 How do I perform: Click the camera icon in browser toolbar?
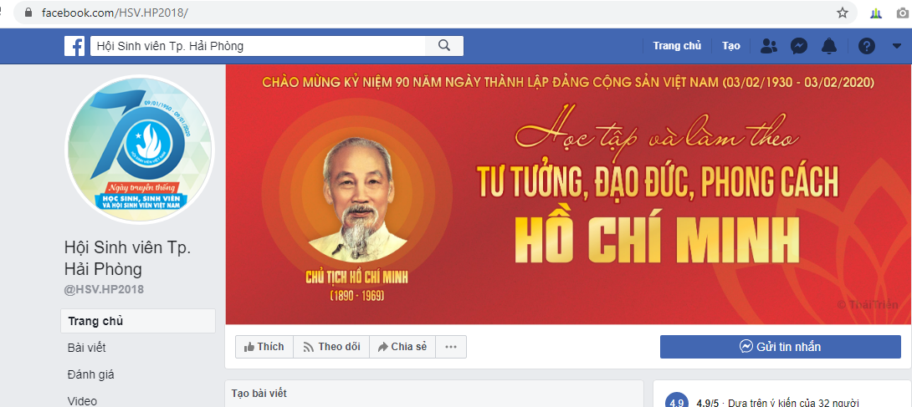[904, 13]
